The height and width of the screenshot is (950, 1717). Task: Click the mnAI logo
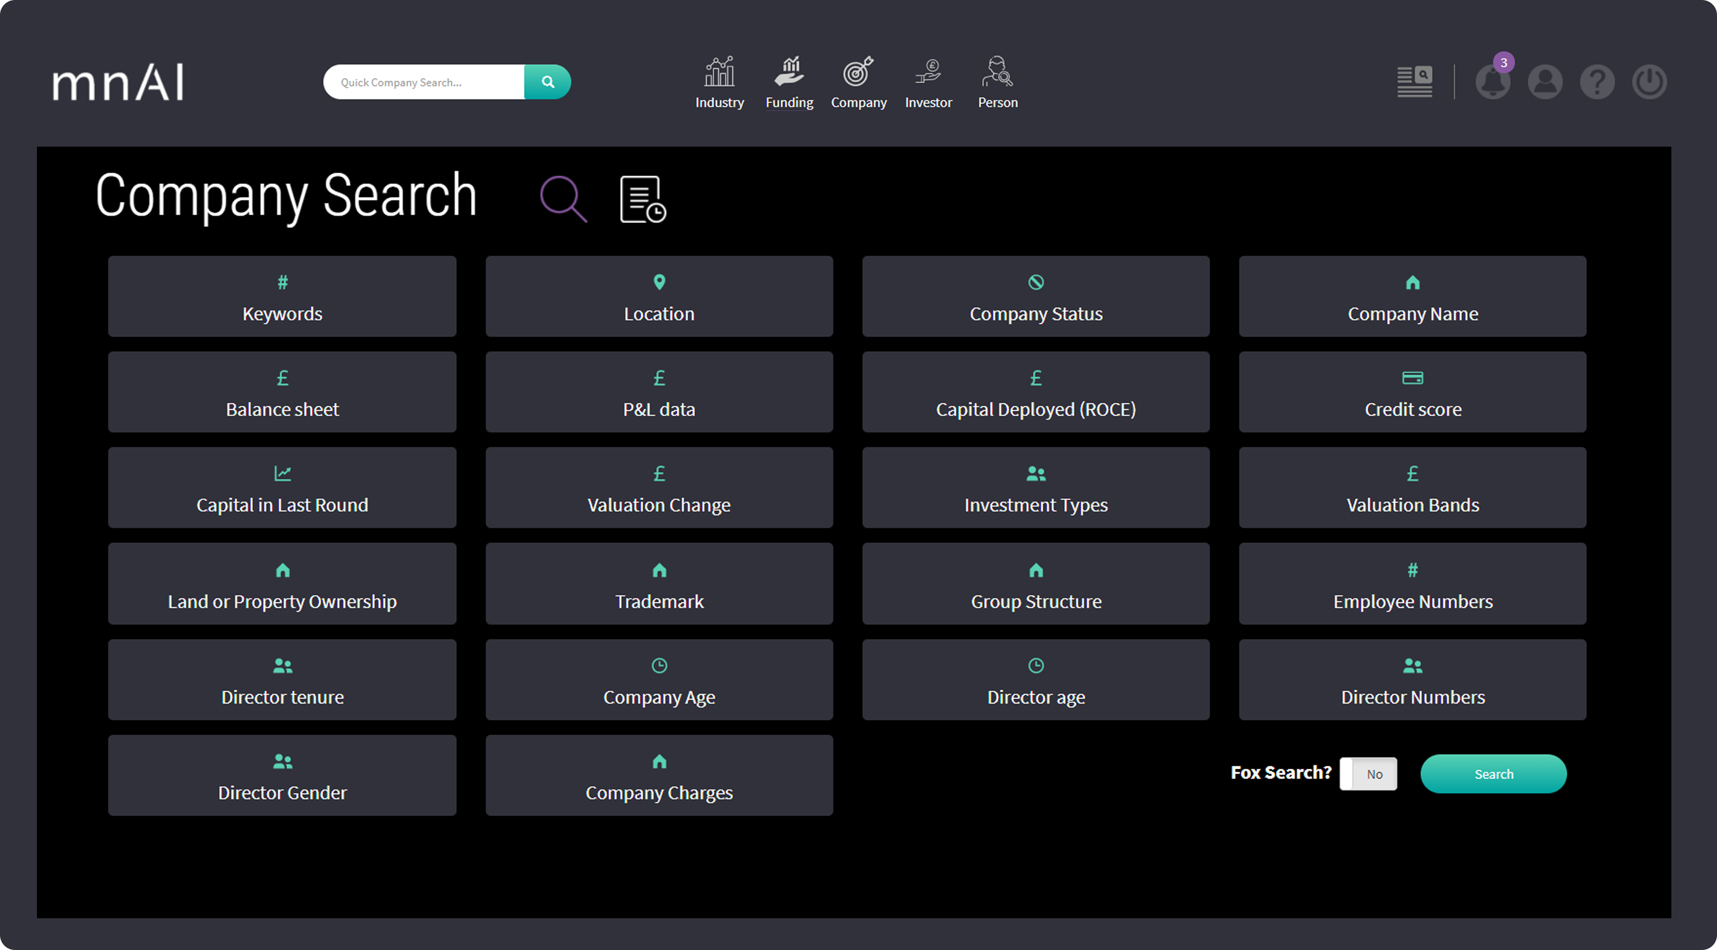pos(118,83)
